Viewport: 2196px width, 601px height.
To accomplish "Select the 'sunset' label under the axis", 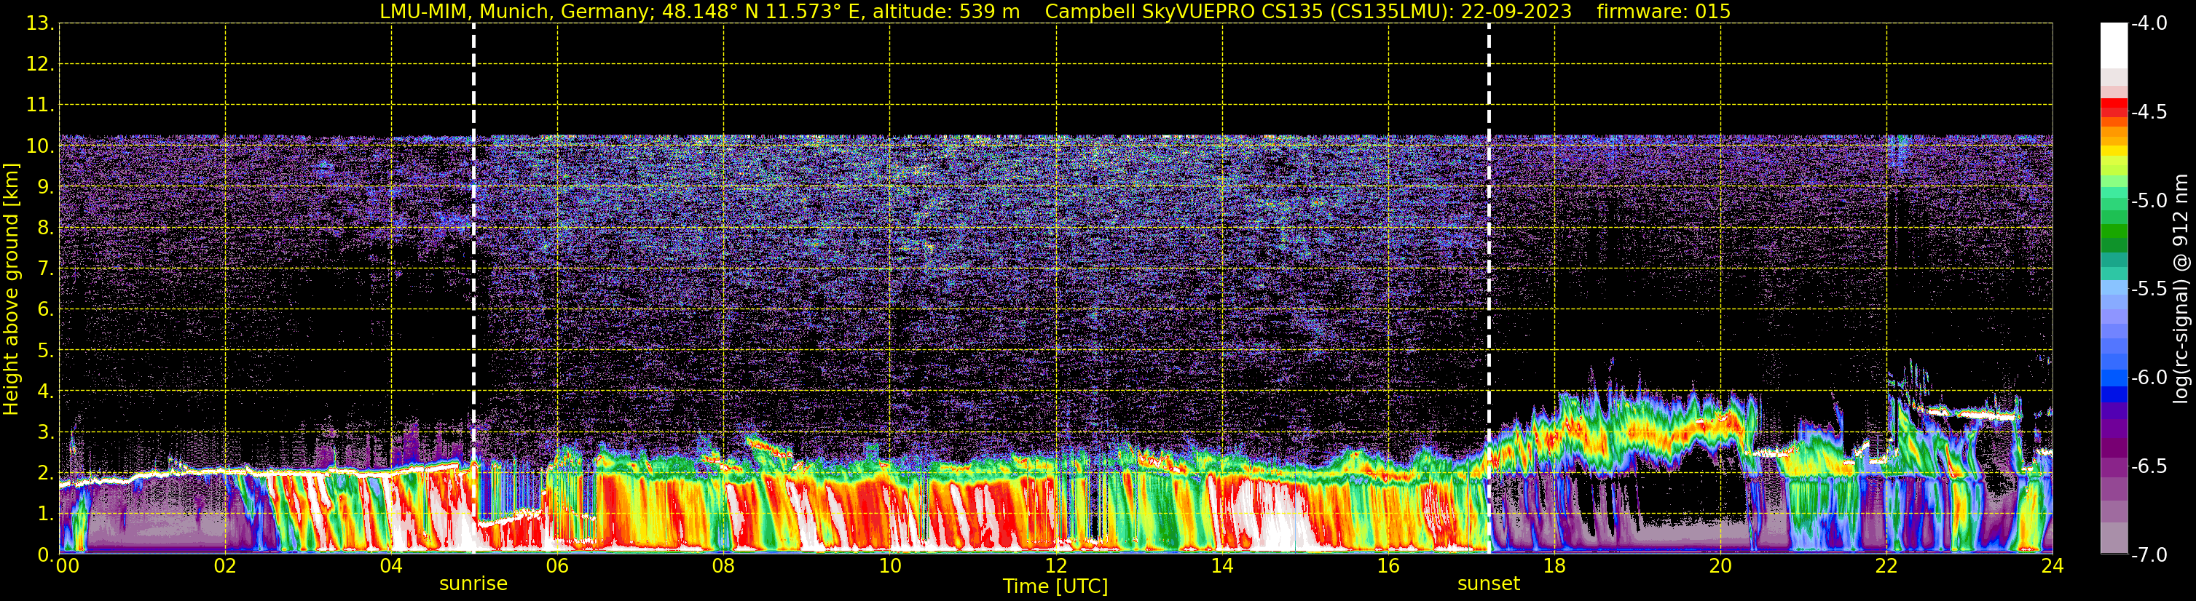I will click(1489, 584).
